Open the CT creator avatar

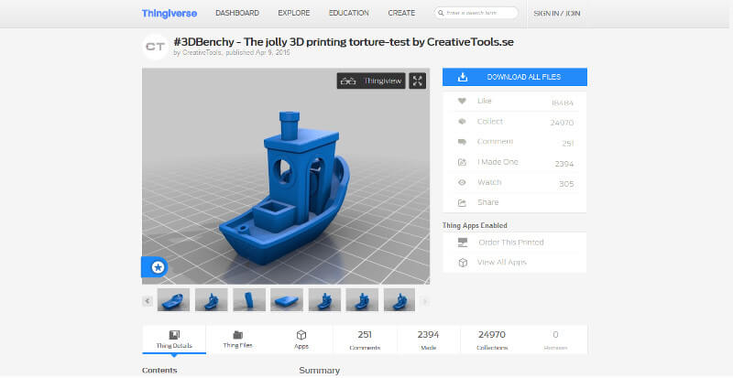[155, 47]
